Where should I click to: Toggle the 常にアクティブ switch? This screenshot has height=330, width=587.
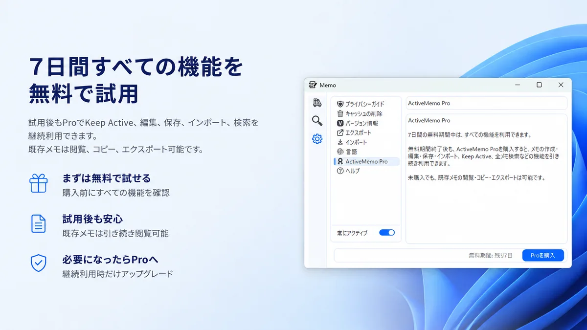coord(387,233)
